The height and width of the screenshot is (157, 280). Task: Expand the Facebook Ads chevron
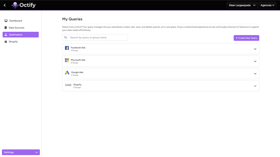pos(255,49)
